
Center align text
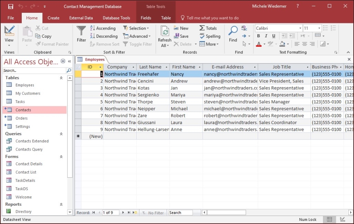(305, 44)
